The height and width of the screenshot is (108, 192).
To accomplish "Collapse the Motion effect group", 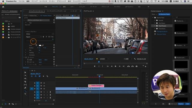I will (24, 57).
